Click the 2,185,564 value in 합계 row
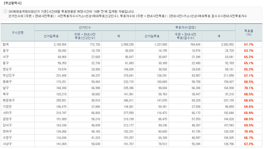 (x=60, y=45)
